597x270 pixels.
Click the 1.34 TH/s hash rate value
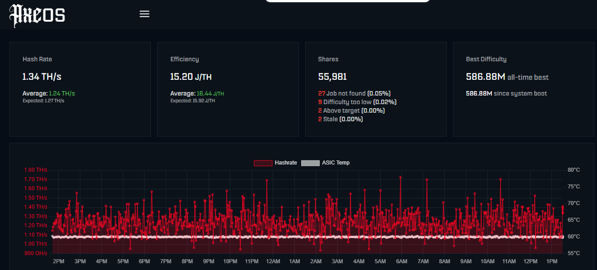(x=42, y=77)
